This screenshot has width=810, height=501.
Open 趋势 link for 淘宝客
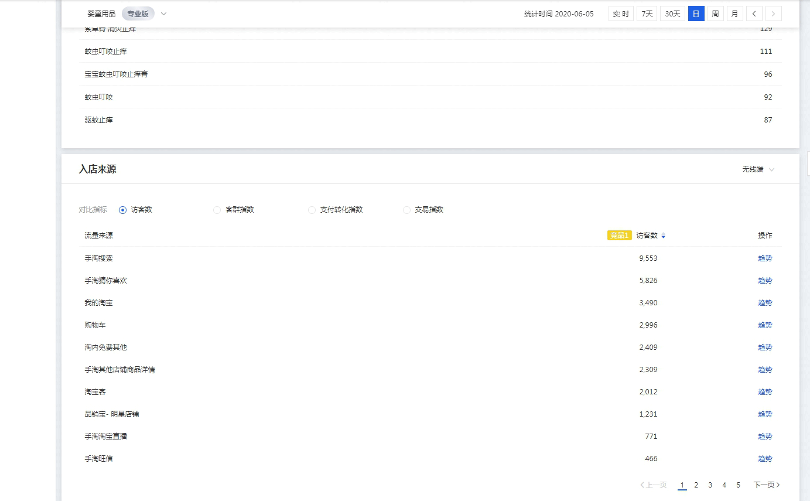[x=765, y=392]
